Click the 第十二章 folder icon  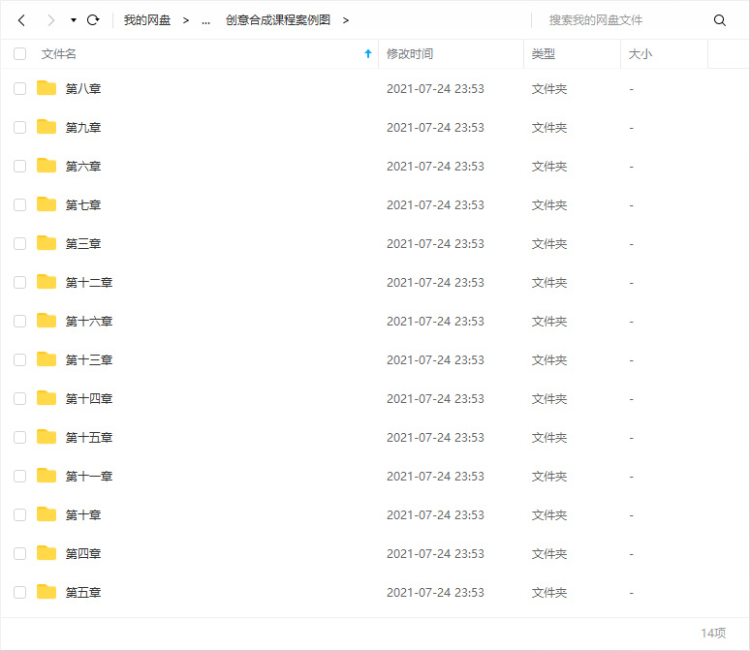click(47, 282)
